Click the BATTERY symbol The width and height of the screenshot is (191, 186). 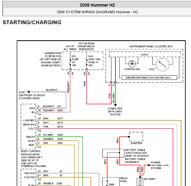(x=140, y=182)
